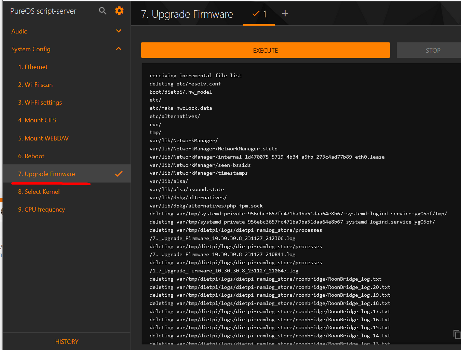Click checkmark beside Upgrade Firmware sidebar item
Viewport: 461px width, 350px height.
[119, 174]
